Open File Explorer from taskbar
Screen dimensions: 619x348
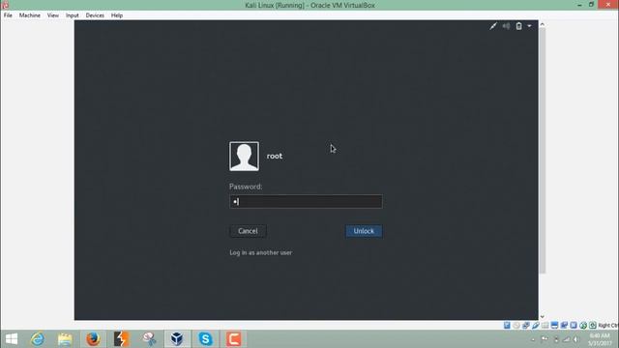pos(65,339)
